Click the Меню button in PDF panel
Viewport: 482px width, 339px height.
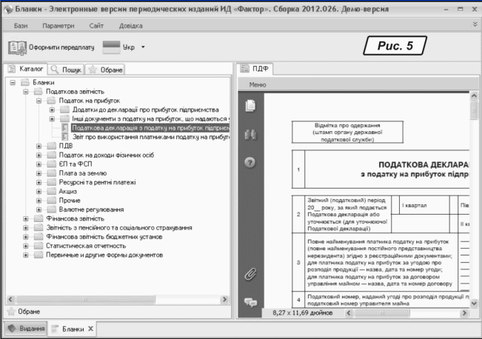pyautogui.click(x=257, y=86)
